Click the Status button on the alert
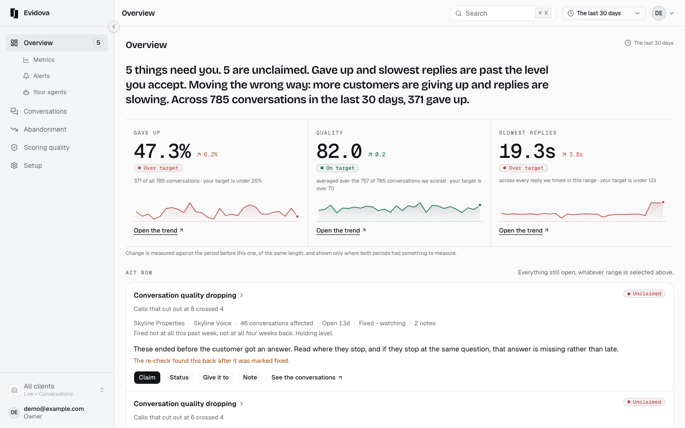This screenshot has width=685, height=428. pos(179,378)
